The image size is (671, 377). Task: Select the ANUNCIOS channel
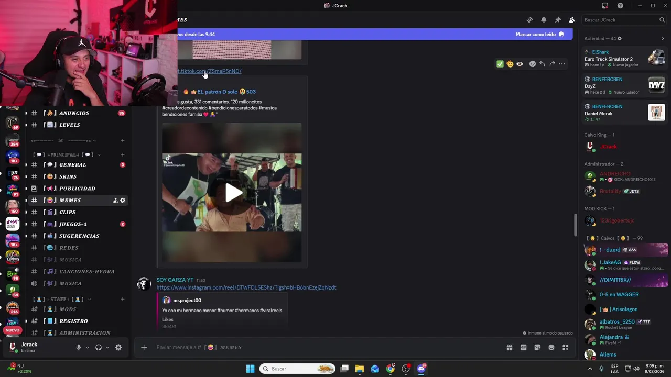(78, 113)
